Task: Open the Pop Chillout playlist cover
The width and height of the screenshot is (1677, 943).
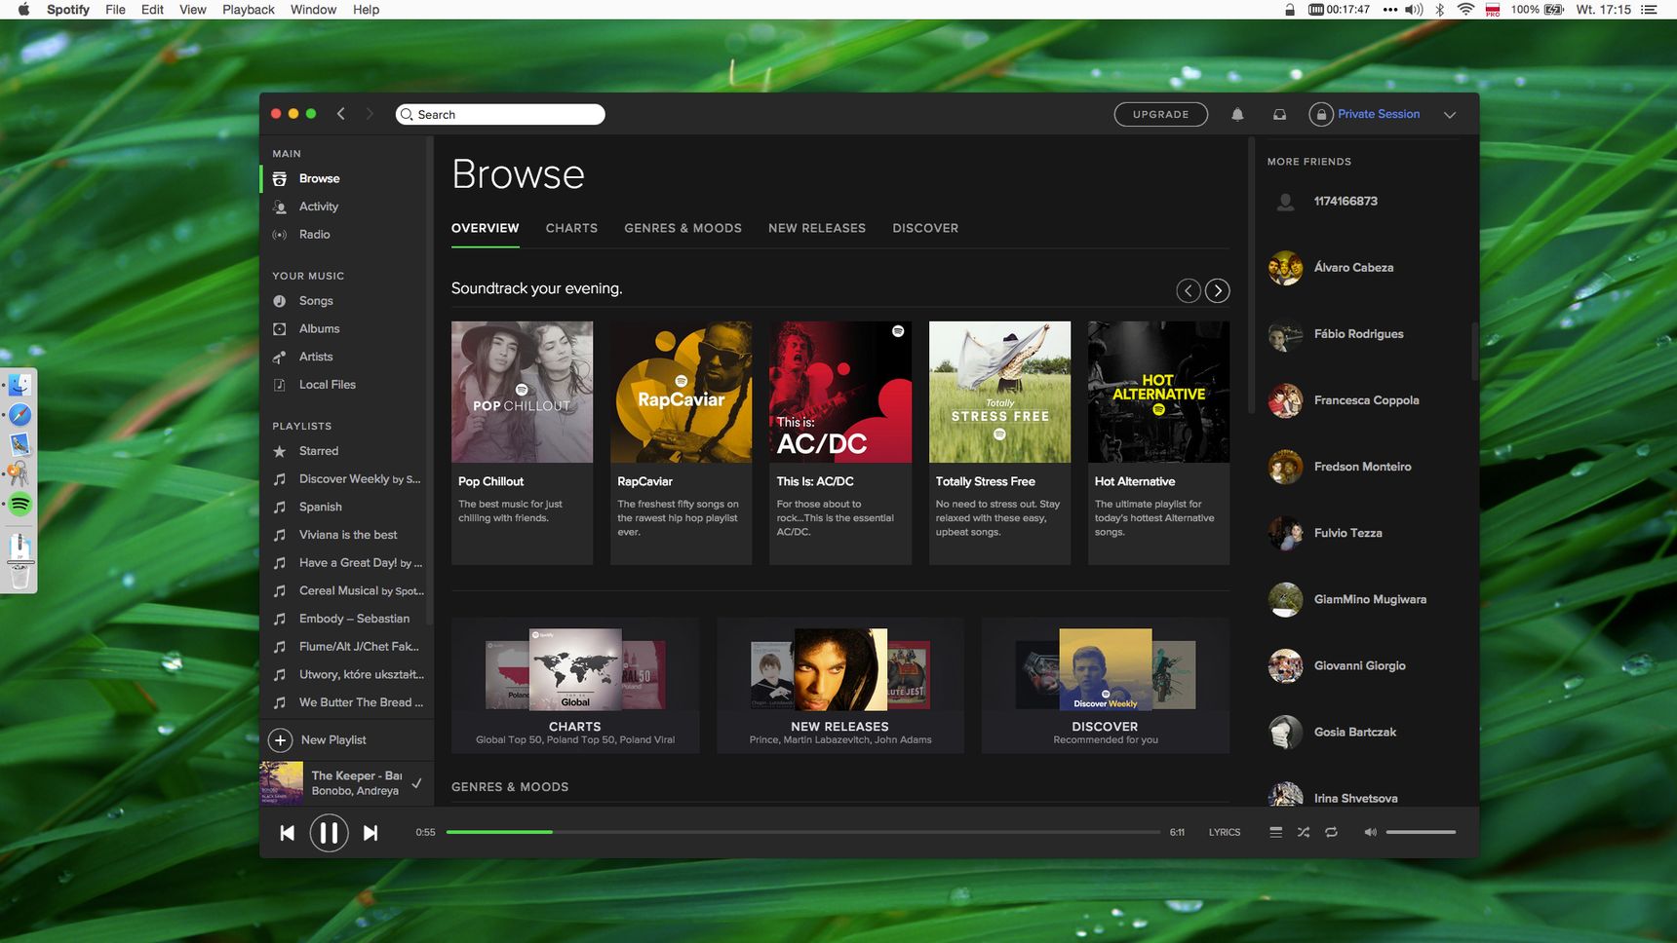Action: tap(522, 392)
